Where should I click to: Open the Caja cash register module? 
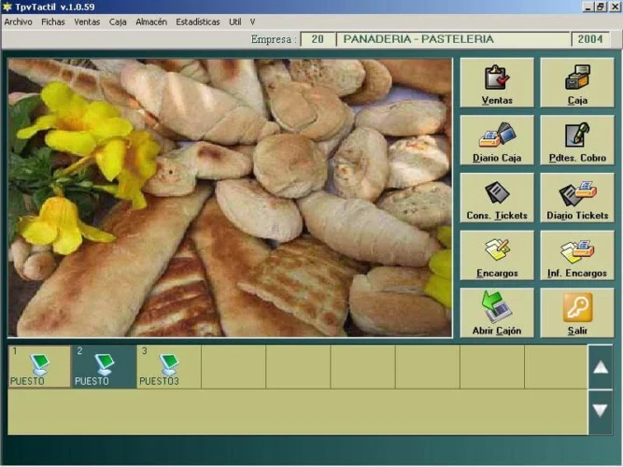pyautogui.click(x=577, y=83)
